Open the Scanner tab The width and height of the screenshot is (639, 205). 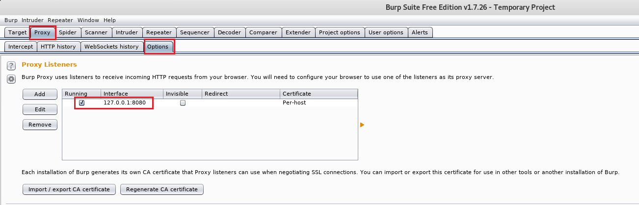(96, 32)
